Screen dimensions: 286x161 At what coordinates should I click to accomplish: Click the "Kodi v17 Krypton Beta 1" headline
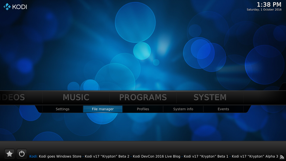coord(206,157)
